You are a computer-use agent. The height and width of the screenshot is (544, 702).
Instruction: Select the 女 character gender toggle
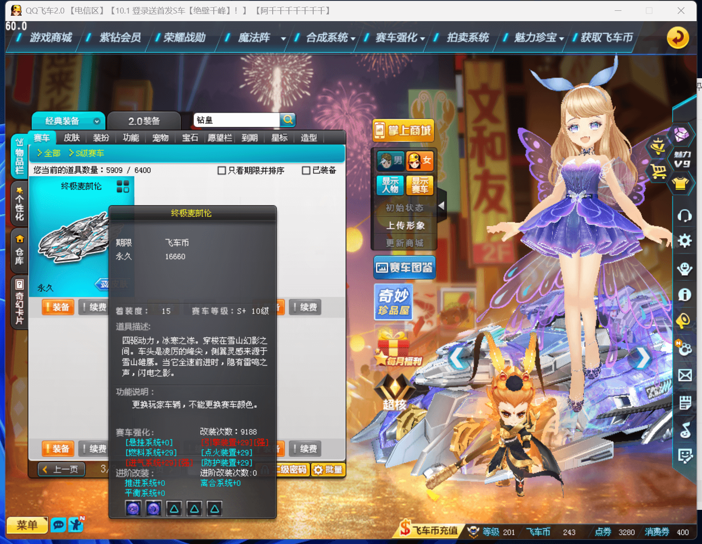[419, 161]
